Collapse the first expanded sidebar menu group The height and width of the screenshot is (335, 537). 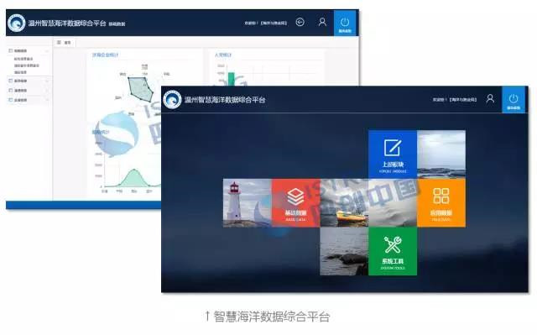pos(28,50)
